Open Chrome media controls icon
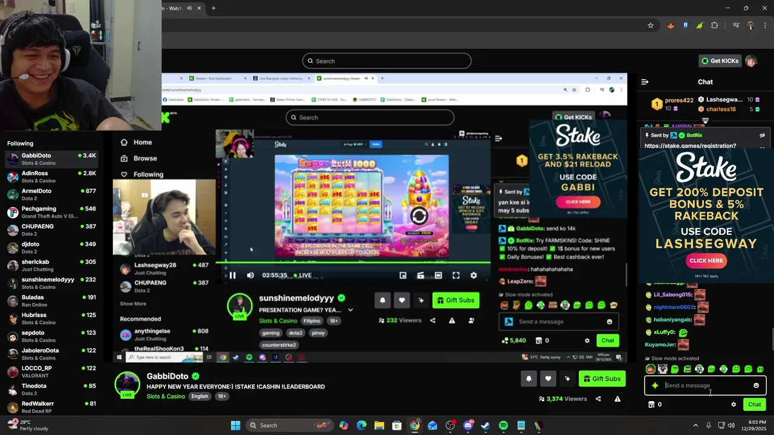Viewport: 774px width, 435px height. [x=736, y=25]
